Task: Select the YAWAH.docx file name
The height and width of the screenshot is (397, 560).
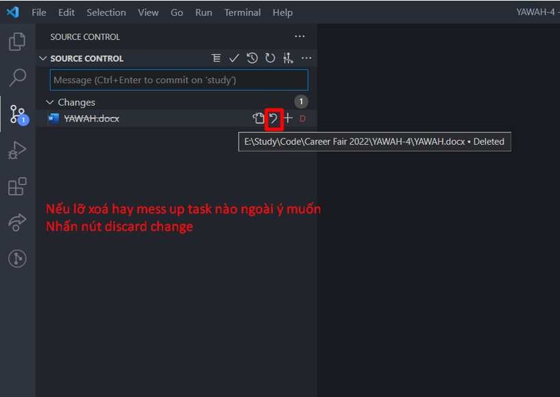Action: [91, 119]
